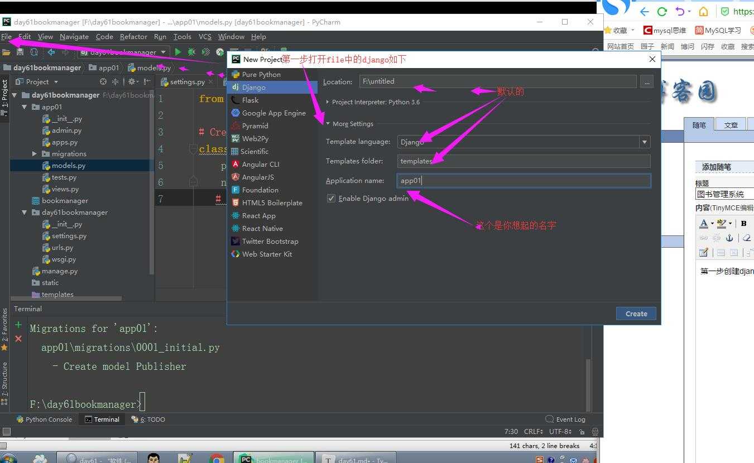Close the settings.py editor tab
This screenshot has width=754, height=463.
pos(210,81)
